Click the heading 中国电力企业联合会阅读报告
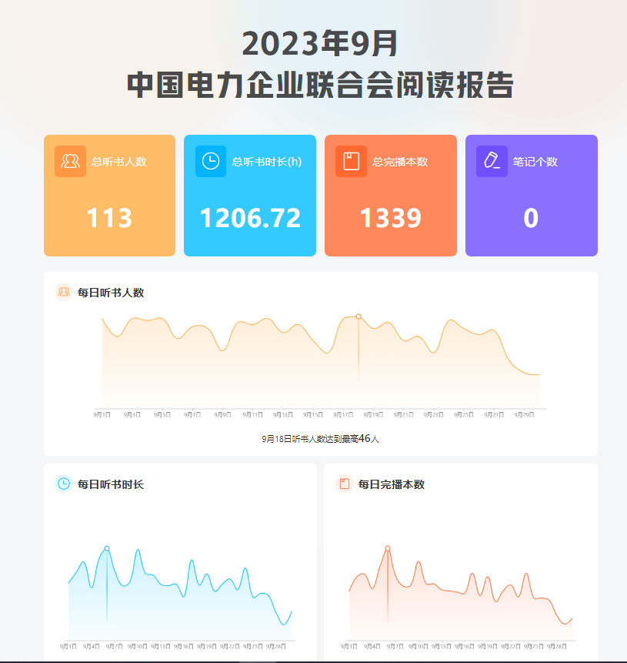 320,85
